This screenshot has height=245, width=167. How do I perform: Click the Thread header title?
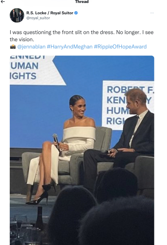(x=82, y=2)
